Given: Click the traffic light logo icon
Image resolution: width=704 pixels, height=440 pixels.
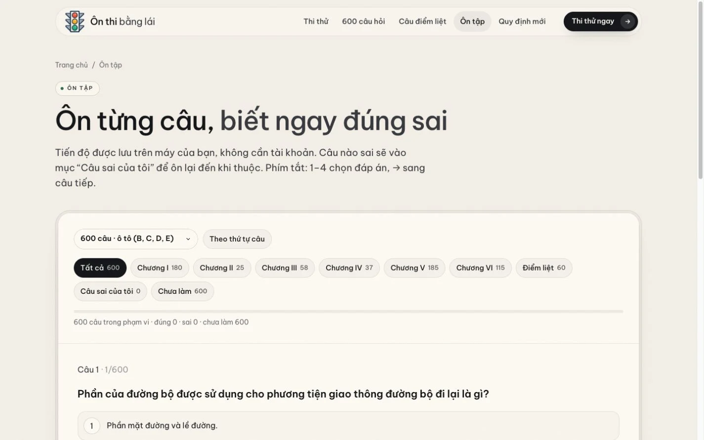Looking at the screenshot, I should pos(75,21).
